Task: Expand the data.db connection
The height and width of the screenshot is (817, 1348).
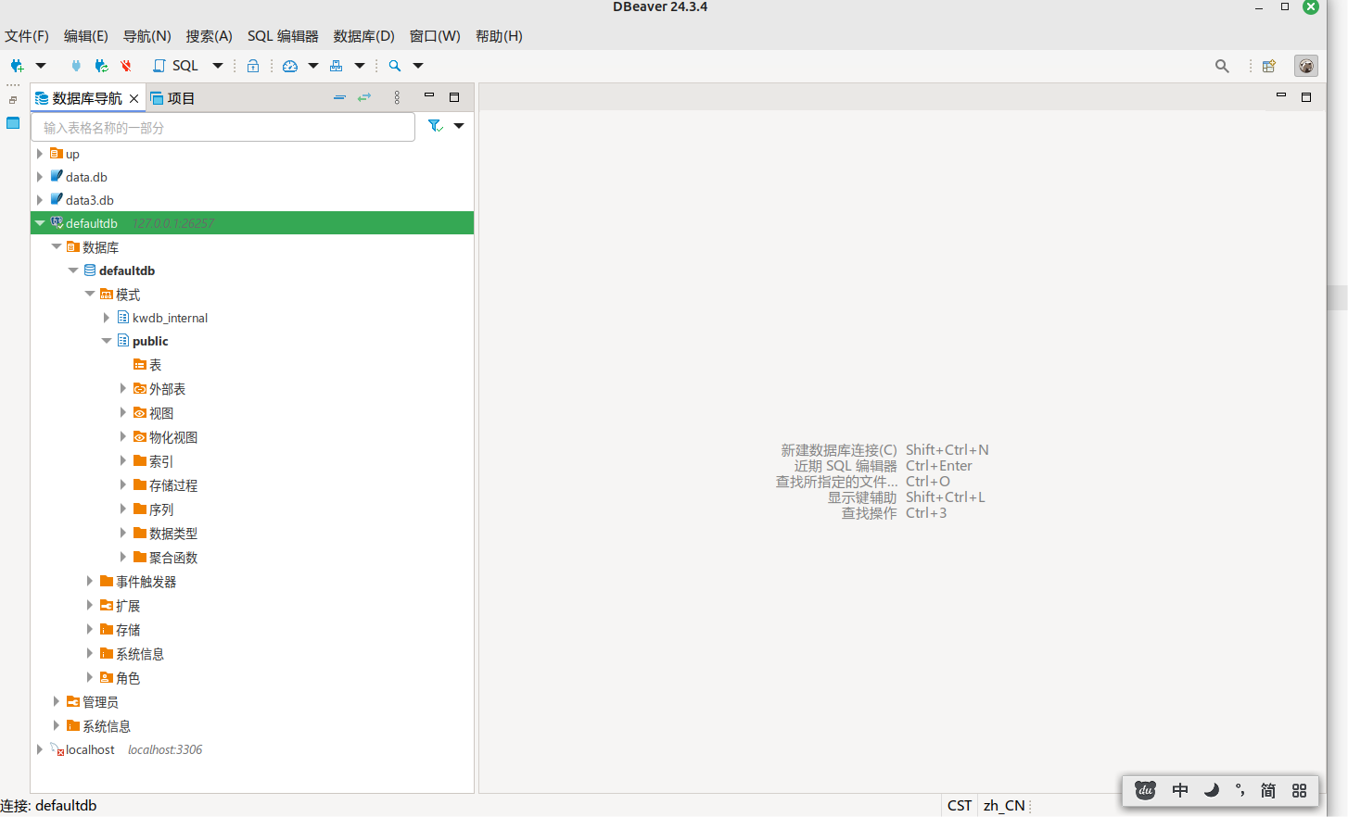Action: [x=40, y=176]
